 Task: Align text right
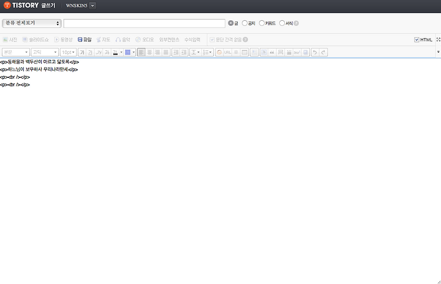157,52
